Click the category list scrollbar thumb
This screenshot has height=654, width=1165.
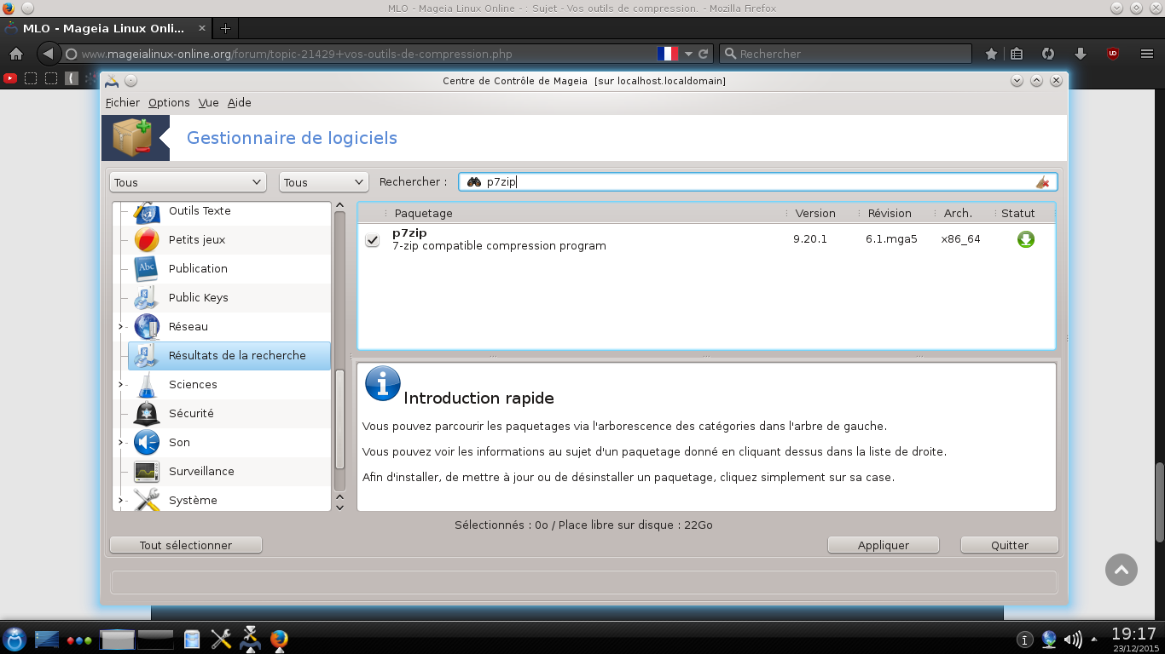point(339,418)
